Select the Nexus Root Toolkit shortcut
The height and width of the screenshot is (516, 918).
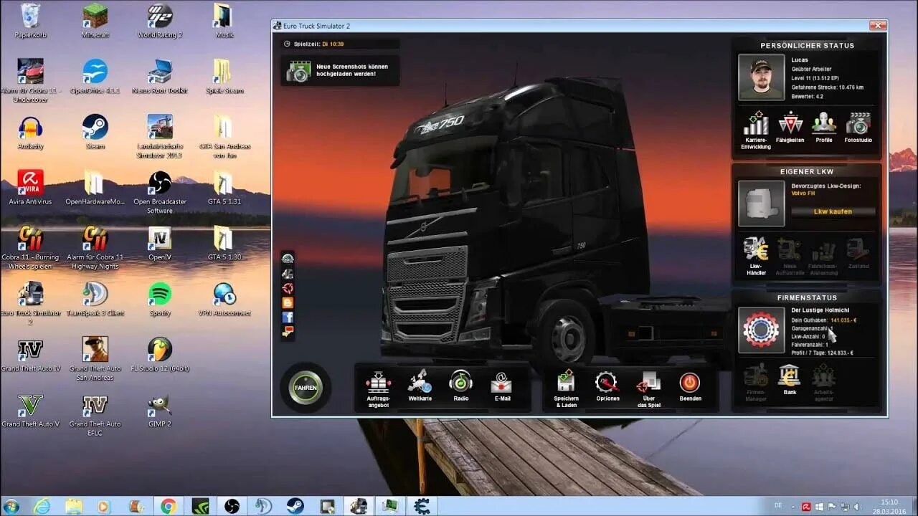pos(160,77)
